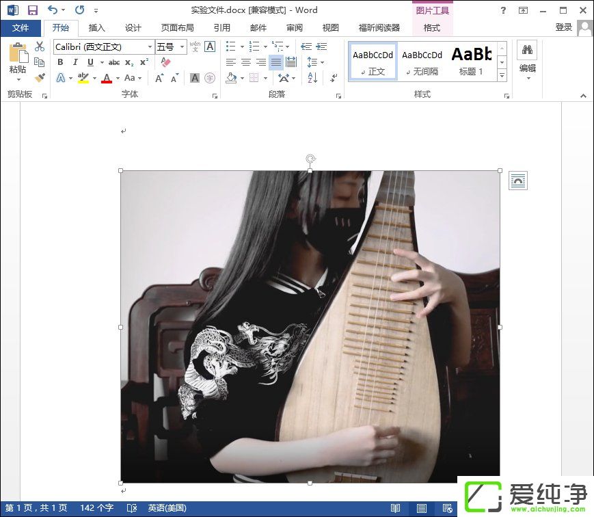Open Layout Options beside the picture

517,181
